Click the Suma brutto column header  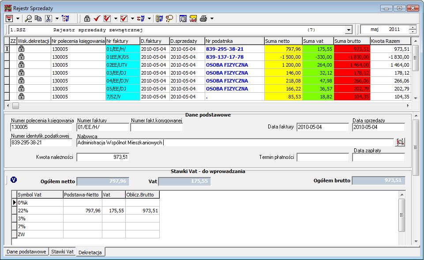pyautogui.click(x=352, y=41)
